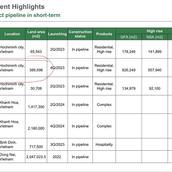The width and height of the screenshot is (172, 172).
Task: Click 'Residential, High rise' in the 65,543 row
Action: pos(104,49)
